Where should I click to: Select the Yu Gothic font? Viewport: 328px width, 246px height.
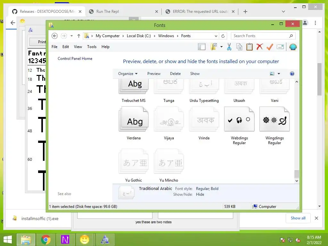[x=134, y=166]
